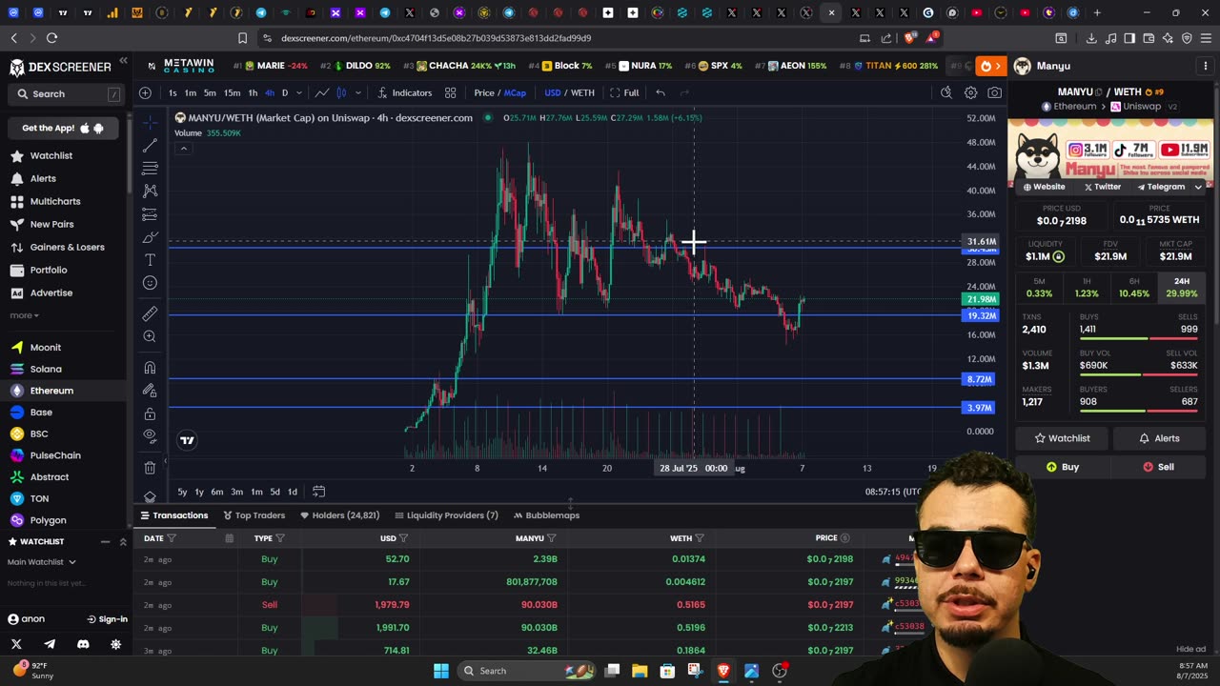Collapse the Volume indicator legend arrow

point(184,149)
